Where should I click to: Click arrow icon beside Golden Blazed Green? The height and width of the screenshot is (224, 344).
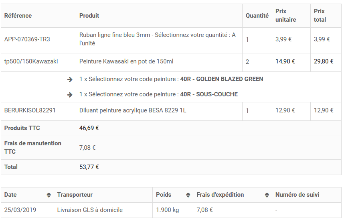pos(70,79)
